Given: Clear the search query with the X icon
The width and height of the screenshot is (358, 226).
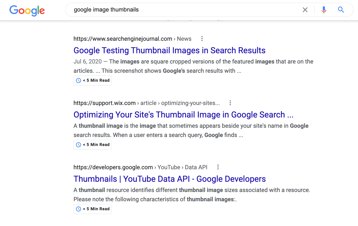Looking at the screenshot, I should tap(305, 10).
